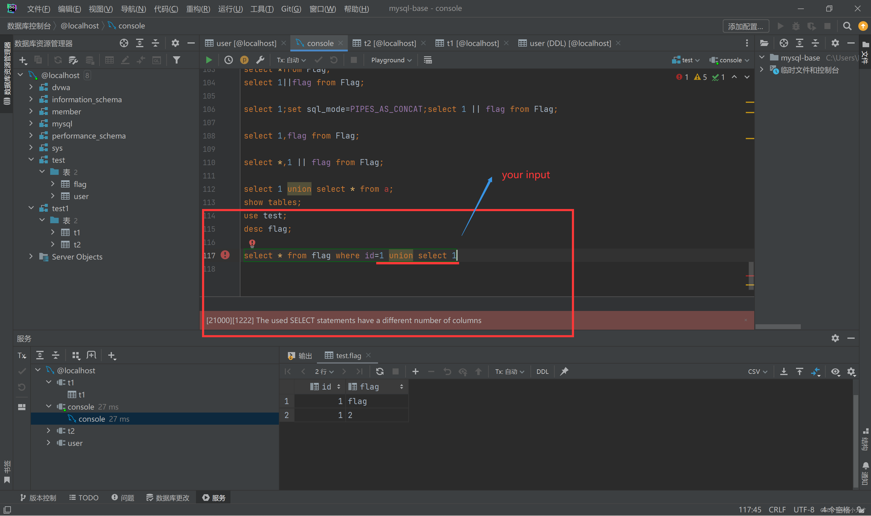Toggle the eye view options in results
Screen dimensions: 871x516
pyautogui.click(x=835, y=371)
